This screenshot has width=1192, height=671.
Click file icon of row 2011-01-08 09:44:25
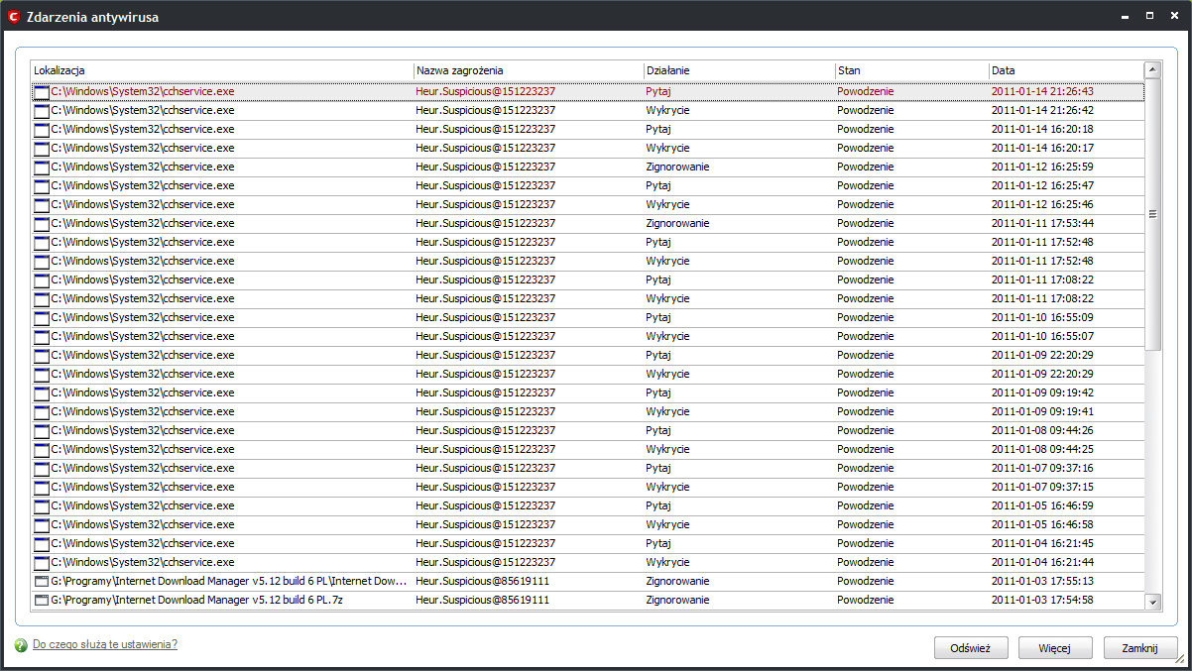pos(42,449)
